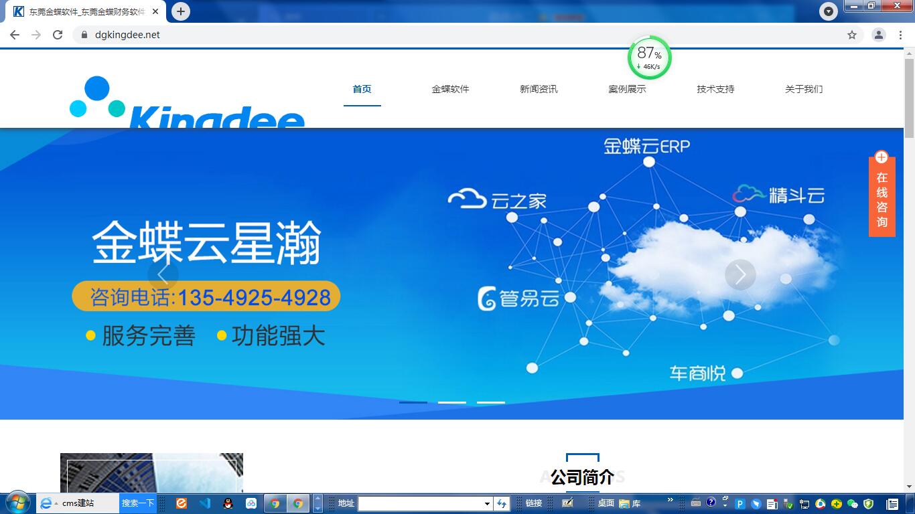Bookmark this page with star icon
The height and width of the screenshot is (514, 915).
(x=852, y=35)
